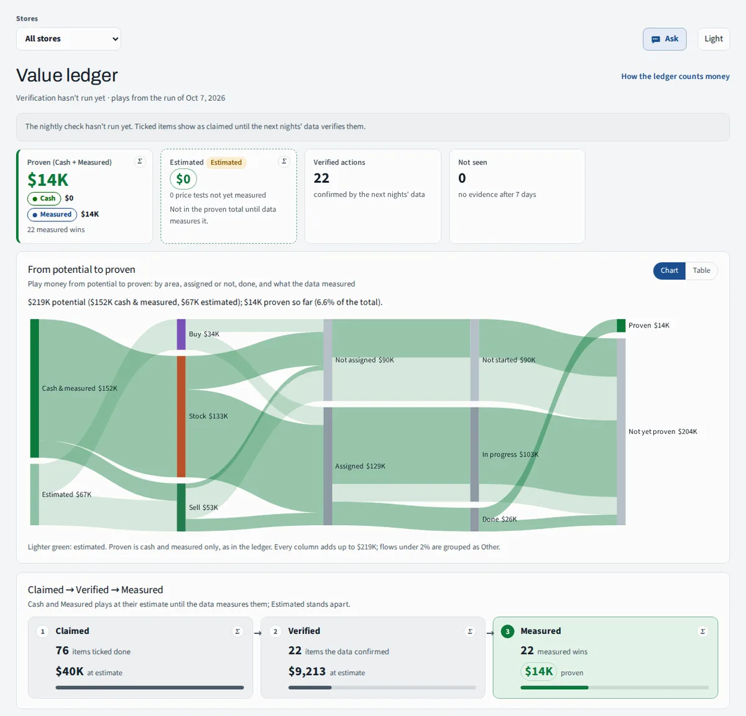The width and height of the screenshot is (746, 716).
Task: Click the Measured progress bar
Action: (615, 687)
